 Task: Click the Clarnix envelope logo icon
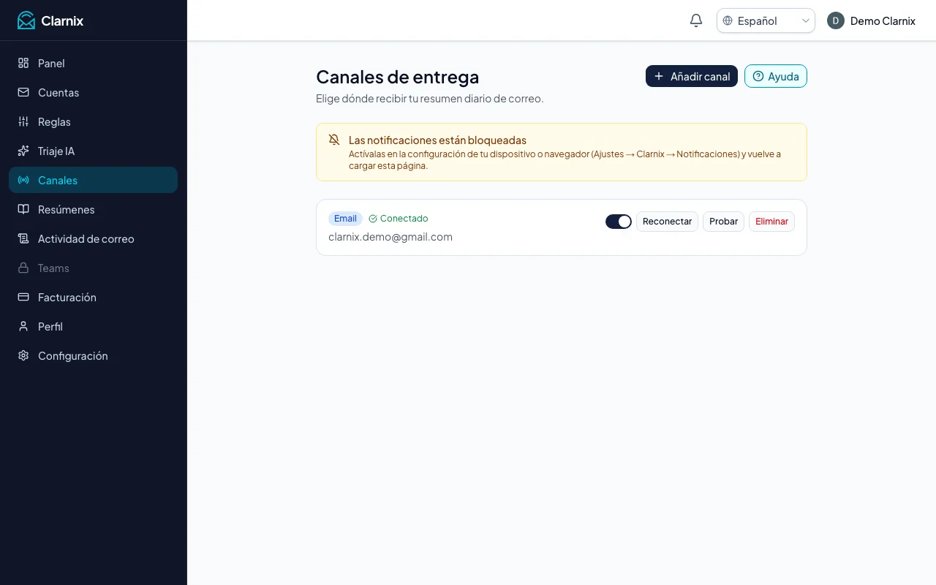[26, 20]
